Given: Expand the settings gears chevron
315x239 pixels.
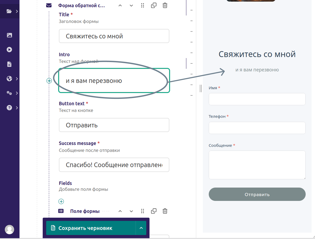Looking at the screenshot, I should point(17,93).
